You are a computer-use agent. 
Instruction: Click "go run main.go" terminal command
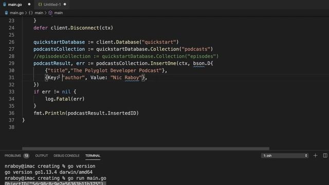coord(87,178)
